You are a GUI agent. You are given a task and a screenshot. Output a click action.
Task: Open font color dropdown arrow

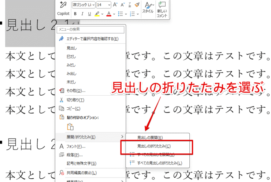[x=114, y=14]
